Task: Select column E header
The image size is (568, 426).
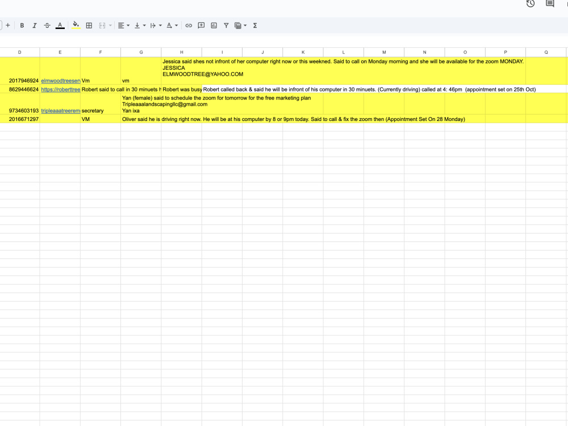Action: click(x=60, y=52)
